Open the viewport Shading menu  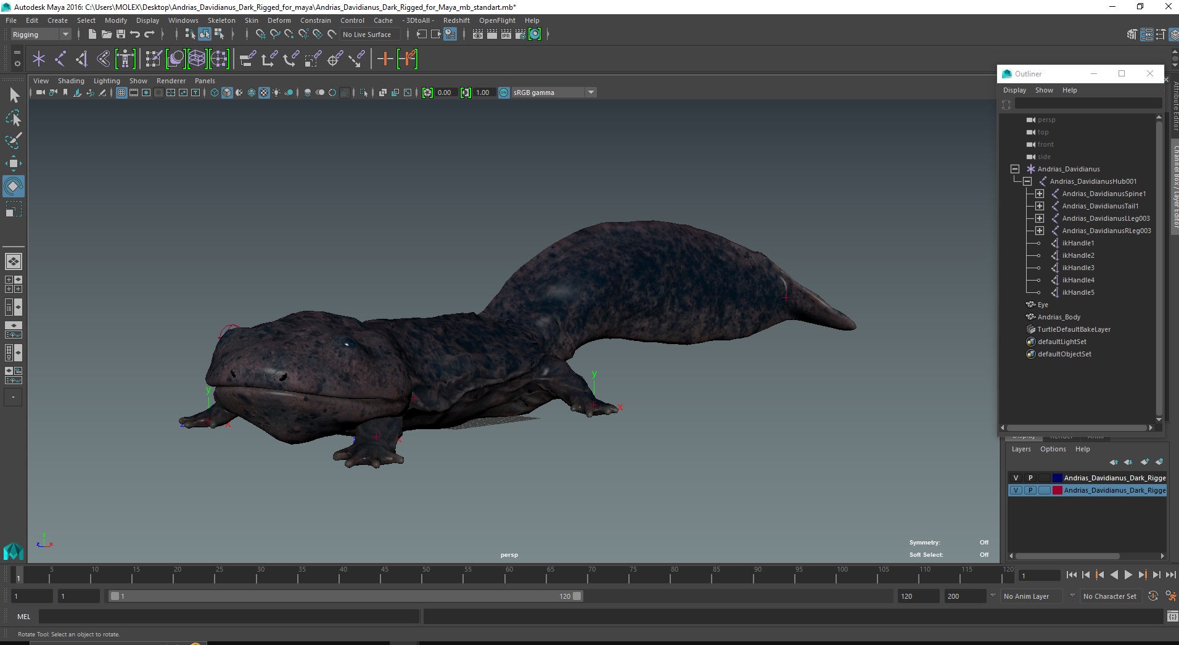tap(71, 81)
